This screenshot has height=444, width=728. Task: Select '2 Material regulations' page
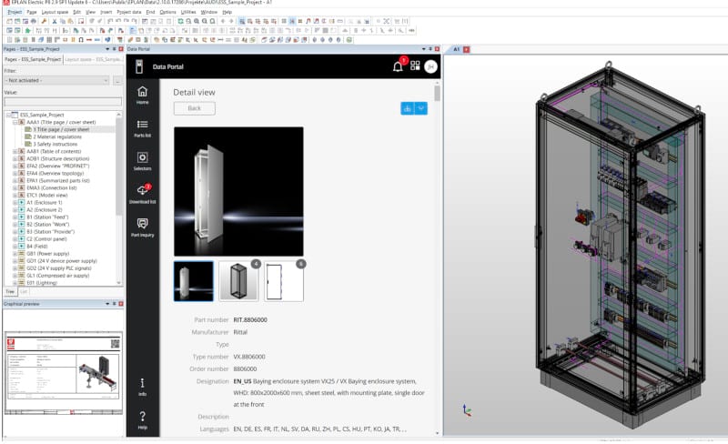[x=58, y=136]
